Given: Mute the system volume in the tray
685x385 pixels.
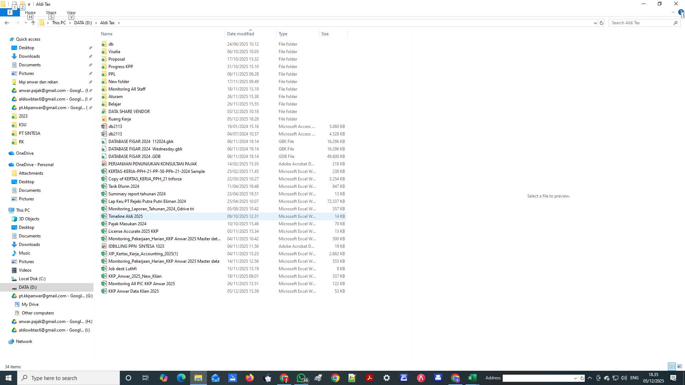Looking at the screenshot, I should click(624, 378).
